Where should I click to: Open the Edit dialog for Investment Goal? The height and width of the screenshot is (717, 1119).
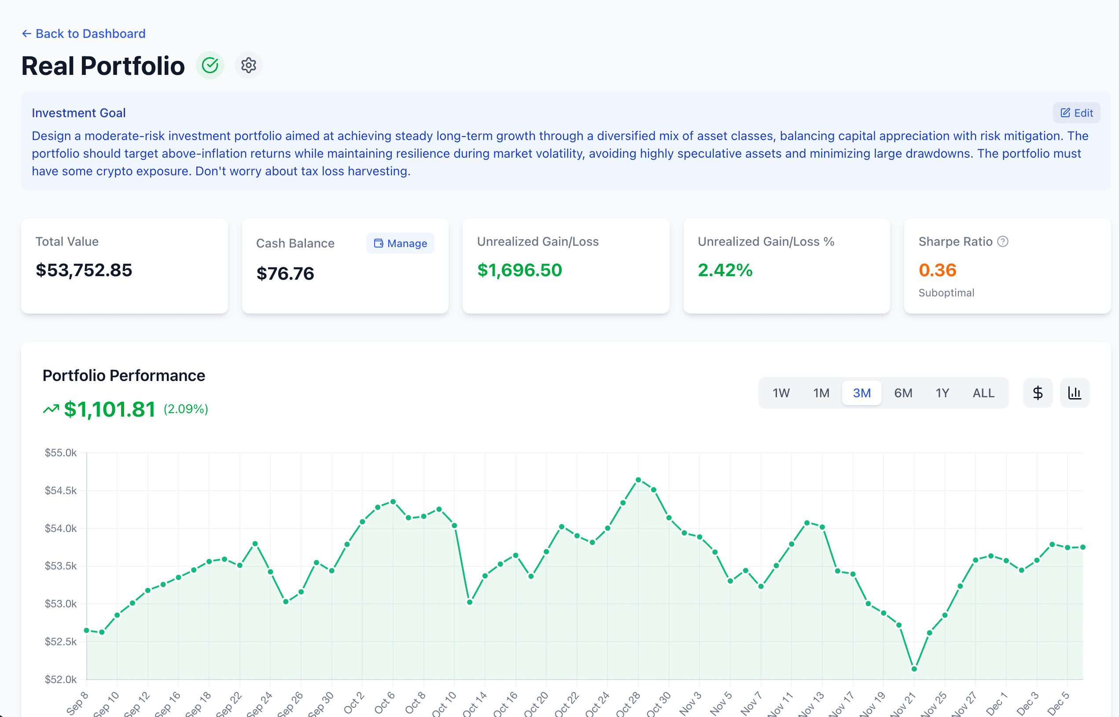click(1076, 112)
